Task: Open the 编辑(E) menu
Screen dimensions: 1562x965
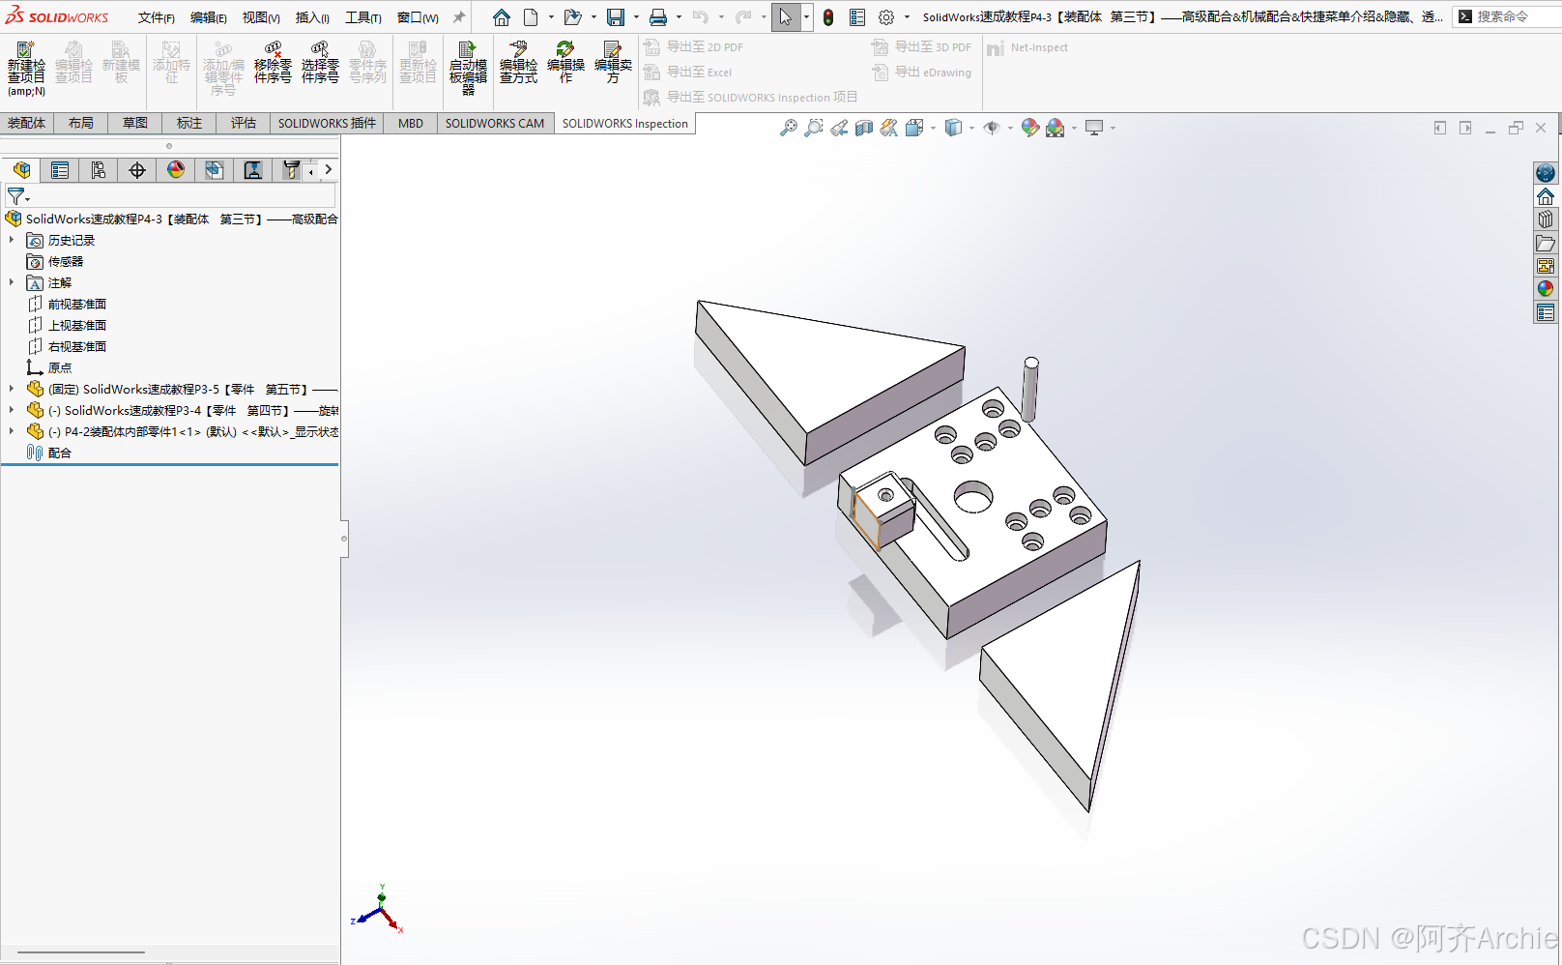Action: coord(209,17)
